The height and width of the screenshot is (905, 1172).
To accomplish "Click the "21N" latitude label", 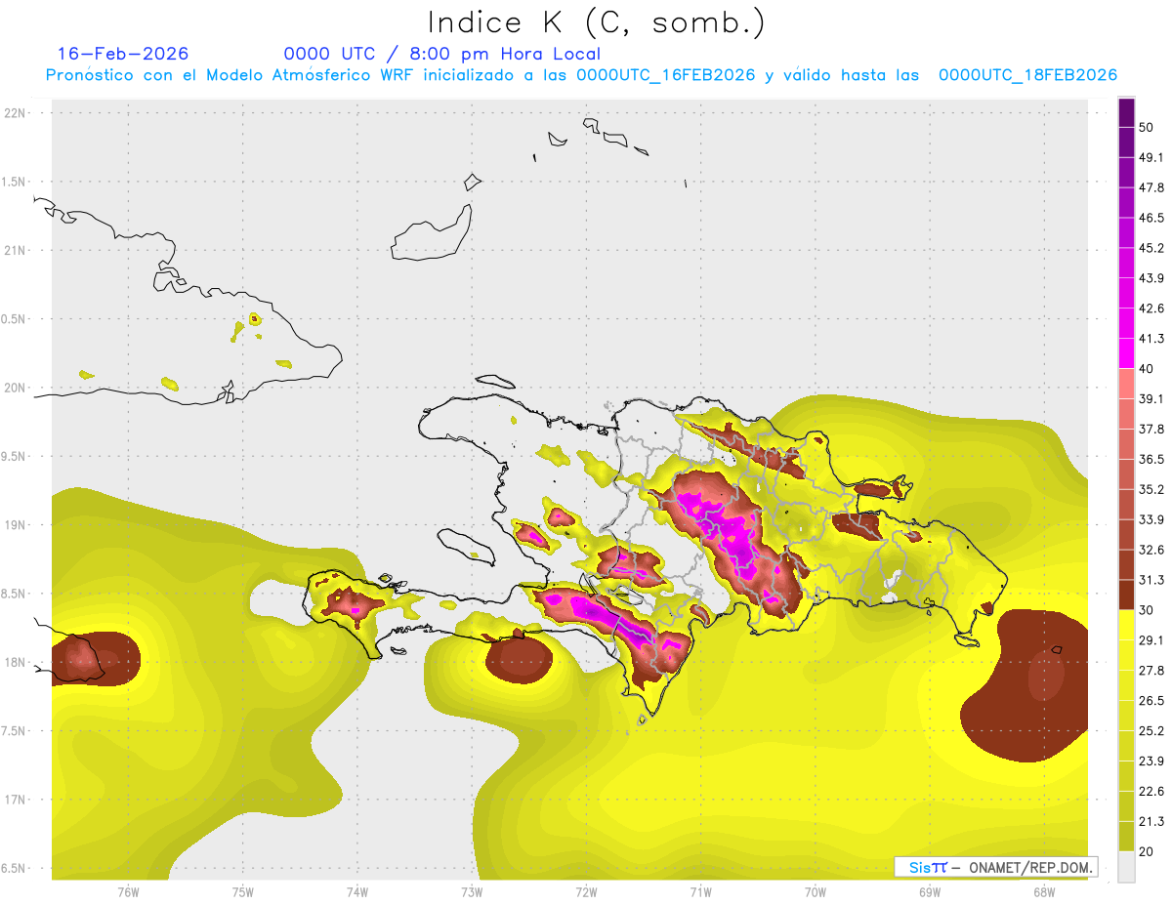I will point(17,251).
